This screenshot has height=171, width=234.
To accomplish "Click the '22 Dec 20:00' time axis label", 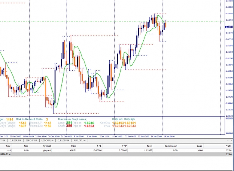I will click(15, 137).
